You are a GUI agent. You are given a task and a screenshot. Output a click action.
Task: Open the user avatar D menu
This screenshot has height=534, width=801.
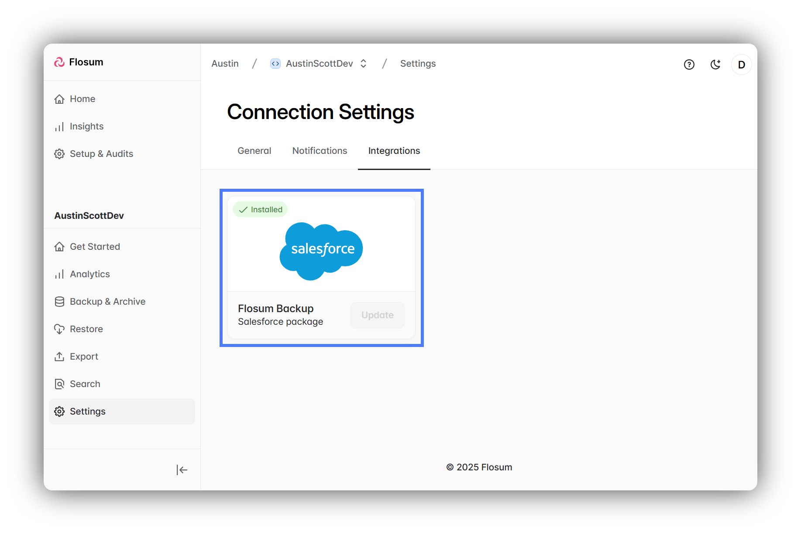(x=741, y=65)
